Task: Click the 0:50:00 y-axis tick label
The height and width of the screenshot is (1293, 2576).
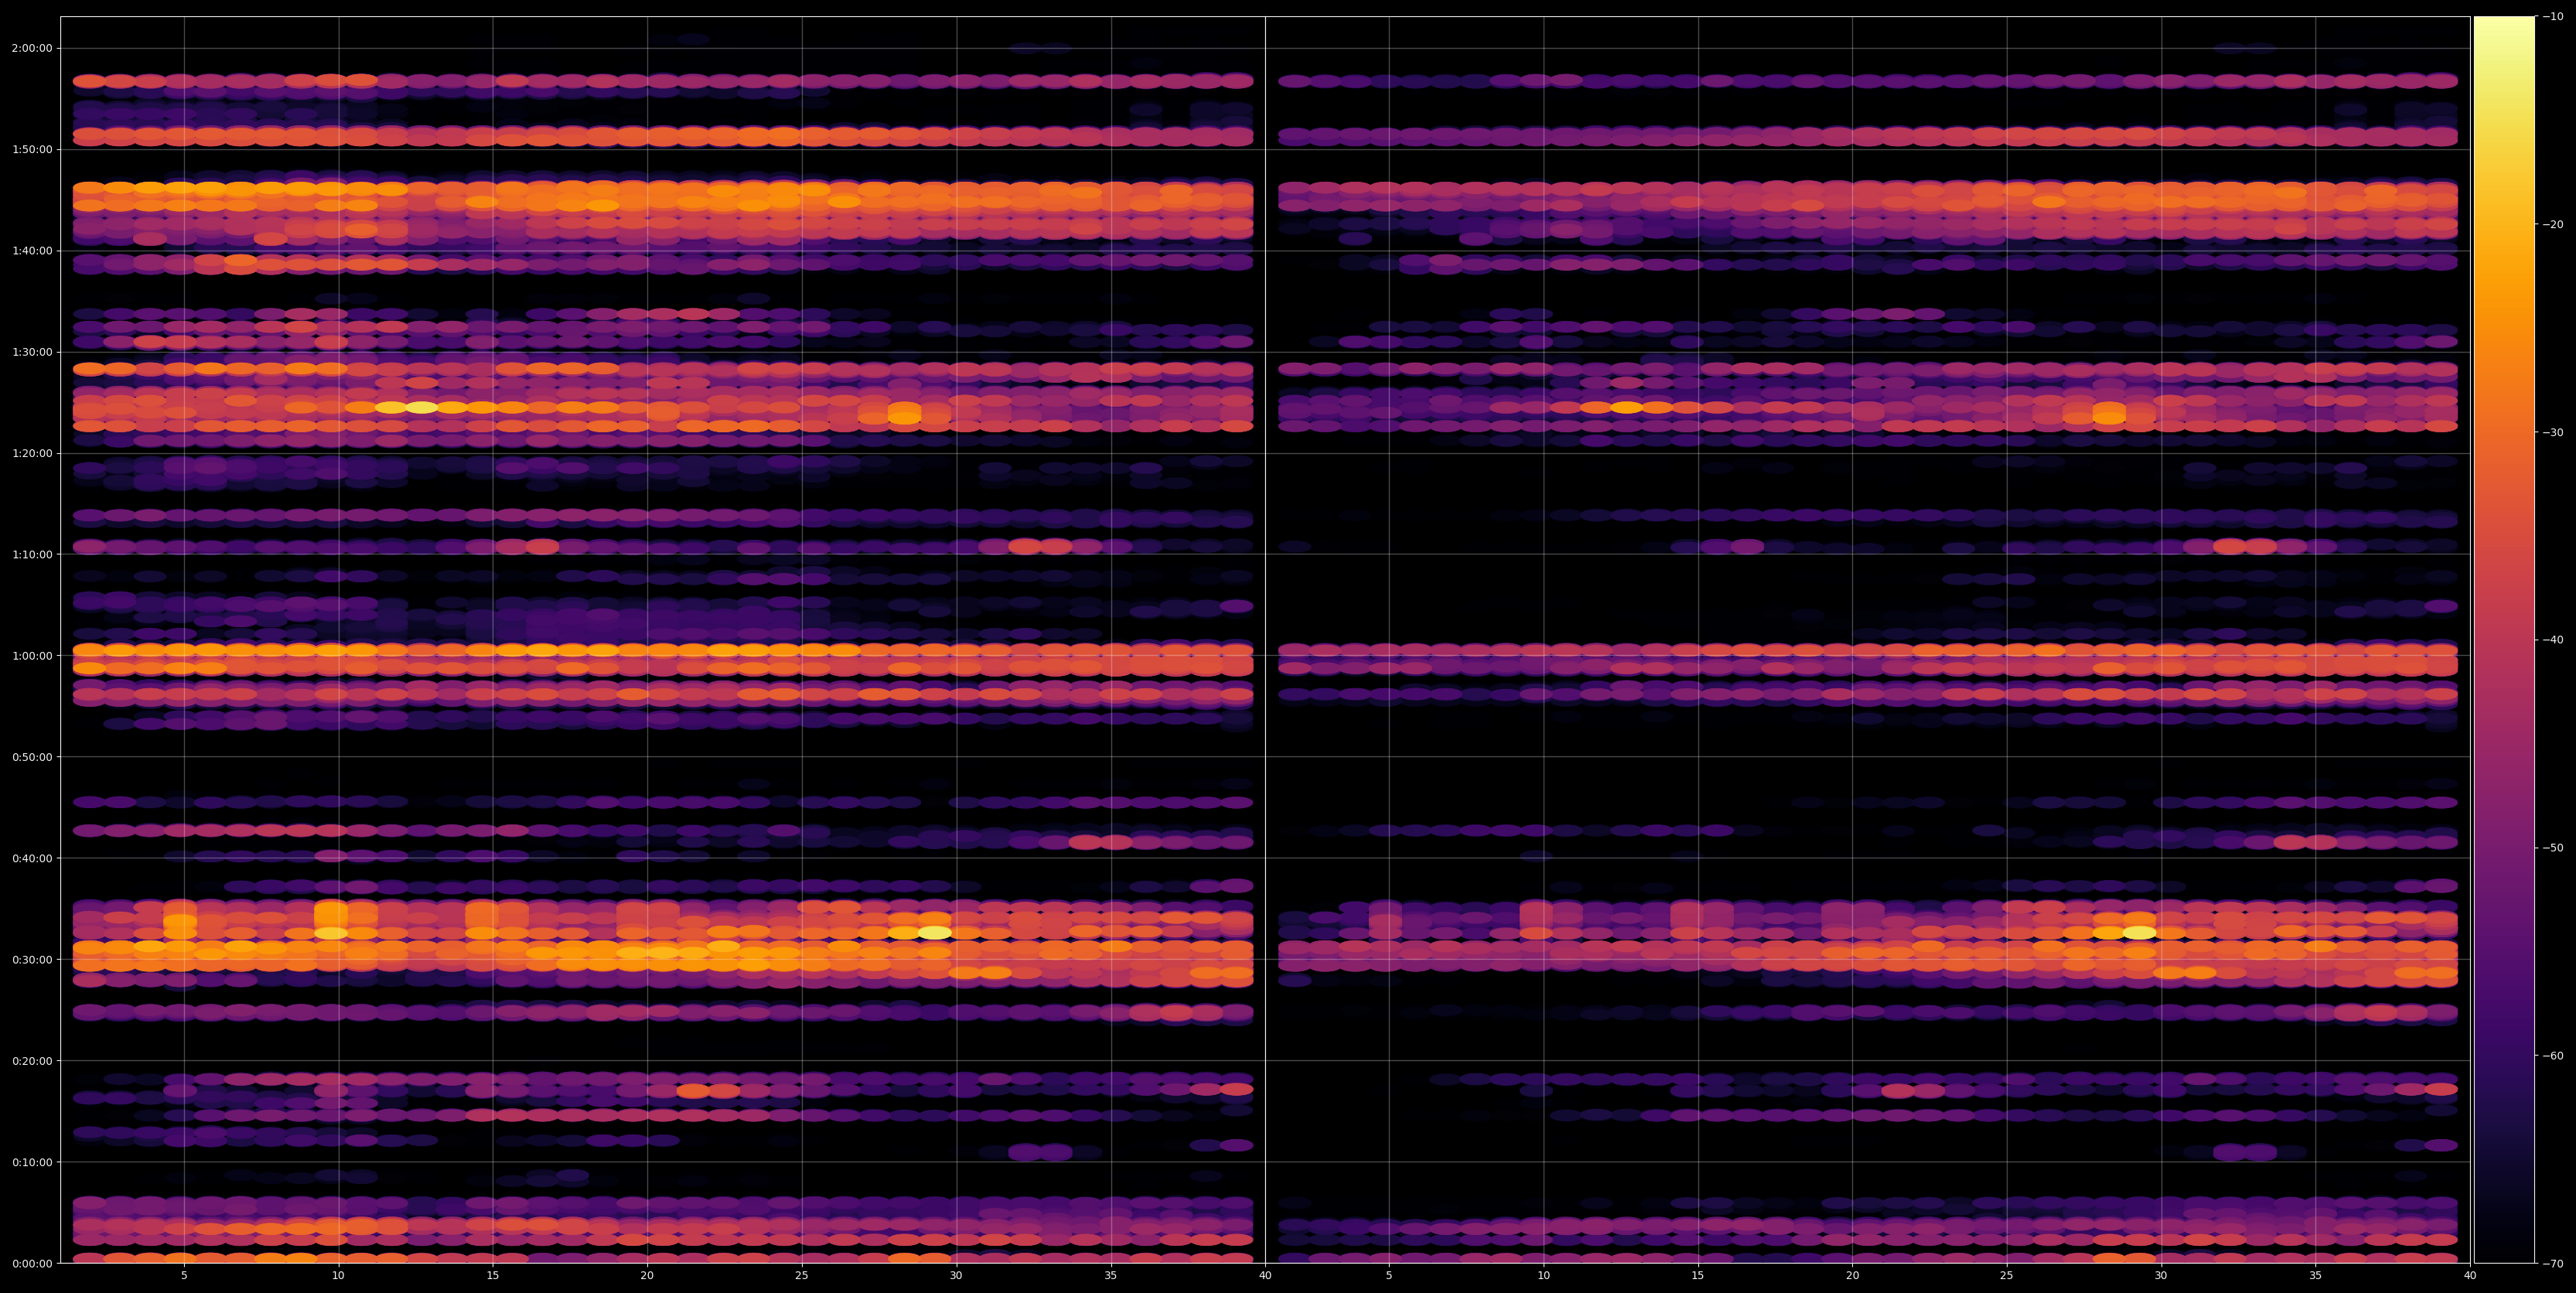Action: (x=32, y=757)
